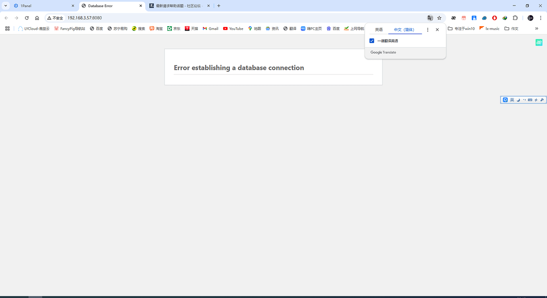Click the red hand ad-blocker extension icon
Image resolution: width=547 pixels, height=298 pixels.
(495, 18)
